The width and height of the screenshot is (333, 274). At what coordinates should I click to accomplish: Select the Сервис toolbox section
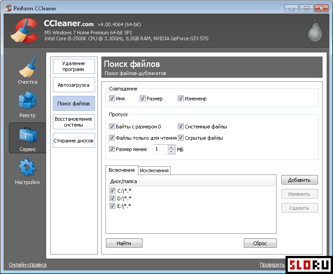[28, 138]
